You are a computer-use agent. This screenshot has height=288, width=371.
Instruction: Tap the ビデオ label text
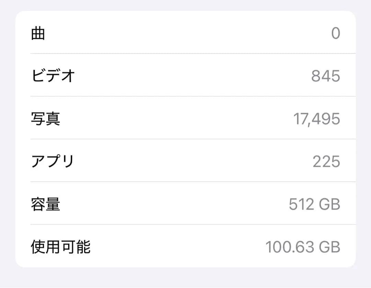click(50, 76)
